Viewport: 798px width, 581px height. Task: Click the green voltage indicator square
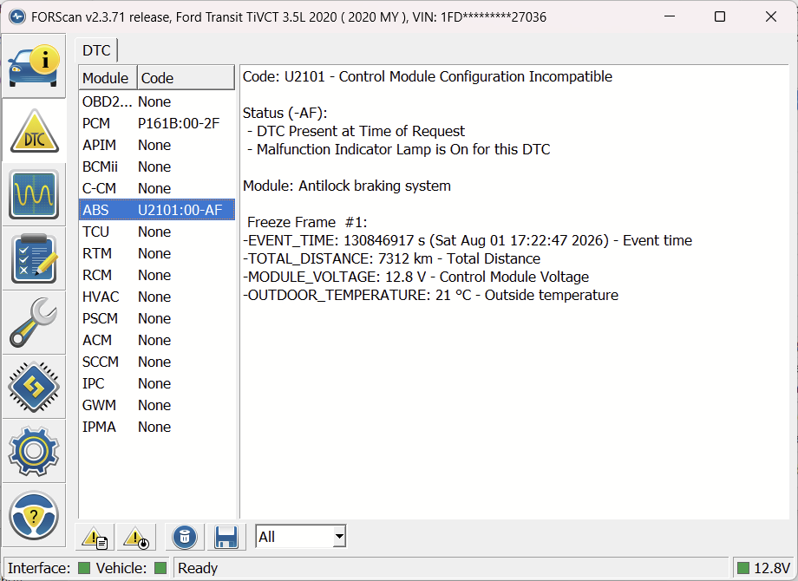[743, 568]
